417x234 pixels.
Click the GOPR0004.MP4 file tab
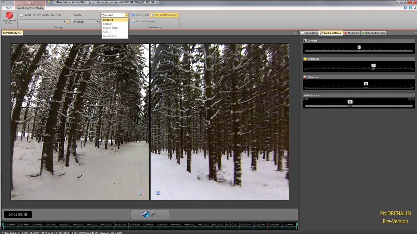12,33
